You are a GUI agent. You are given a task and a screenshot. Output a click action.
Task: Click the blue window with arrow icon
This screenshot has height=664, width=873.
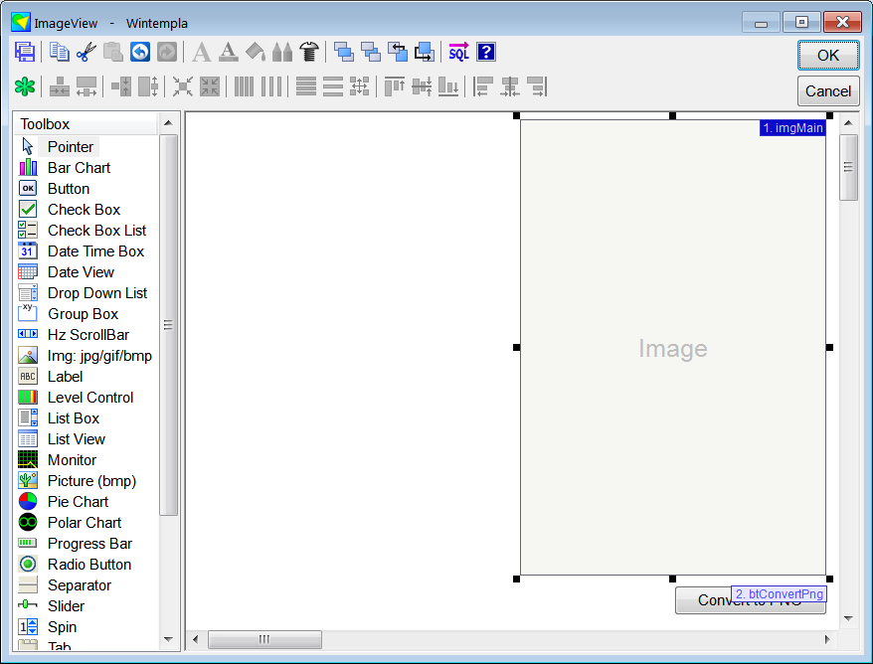coord(425,53)
